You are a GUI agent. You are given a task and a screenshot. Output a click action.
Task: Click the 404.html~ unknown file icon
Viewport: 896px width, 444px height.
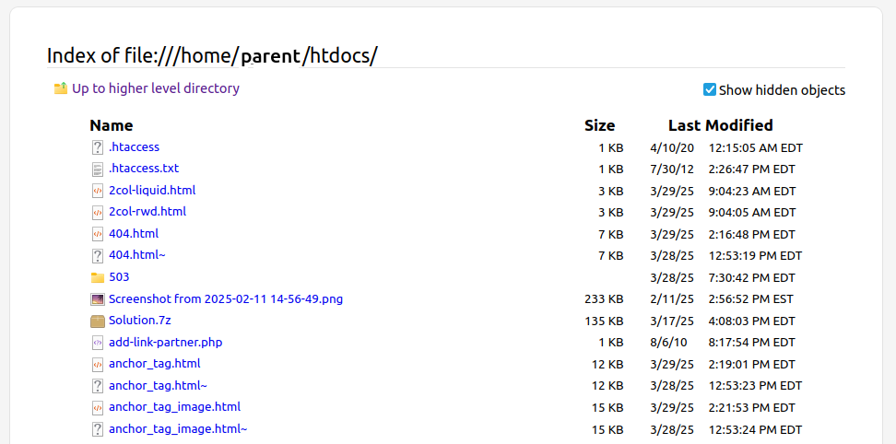tap(97, 256)
